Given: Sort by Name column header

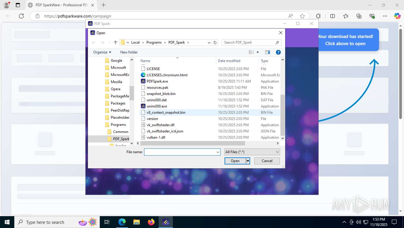Looking at the screenshot, I should (x=145, y=61).
